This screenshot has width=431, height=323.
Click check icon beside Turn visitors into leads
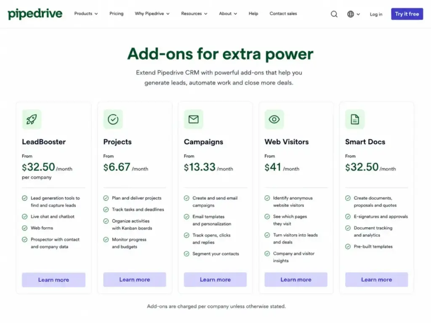pyautogui.click(x=267, y=235)
